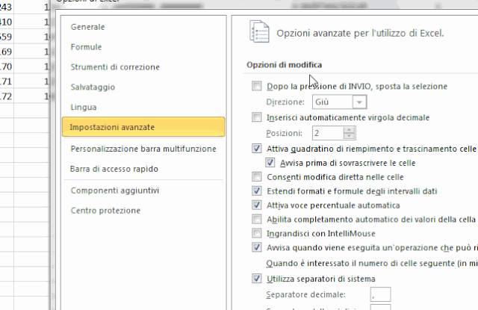
Task: Open Centro protezione category
Action: coord(105,211)
